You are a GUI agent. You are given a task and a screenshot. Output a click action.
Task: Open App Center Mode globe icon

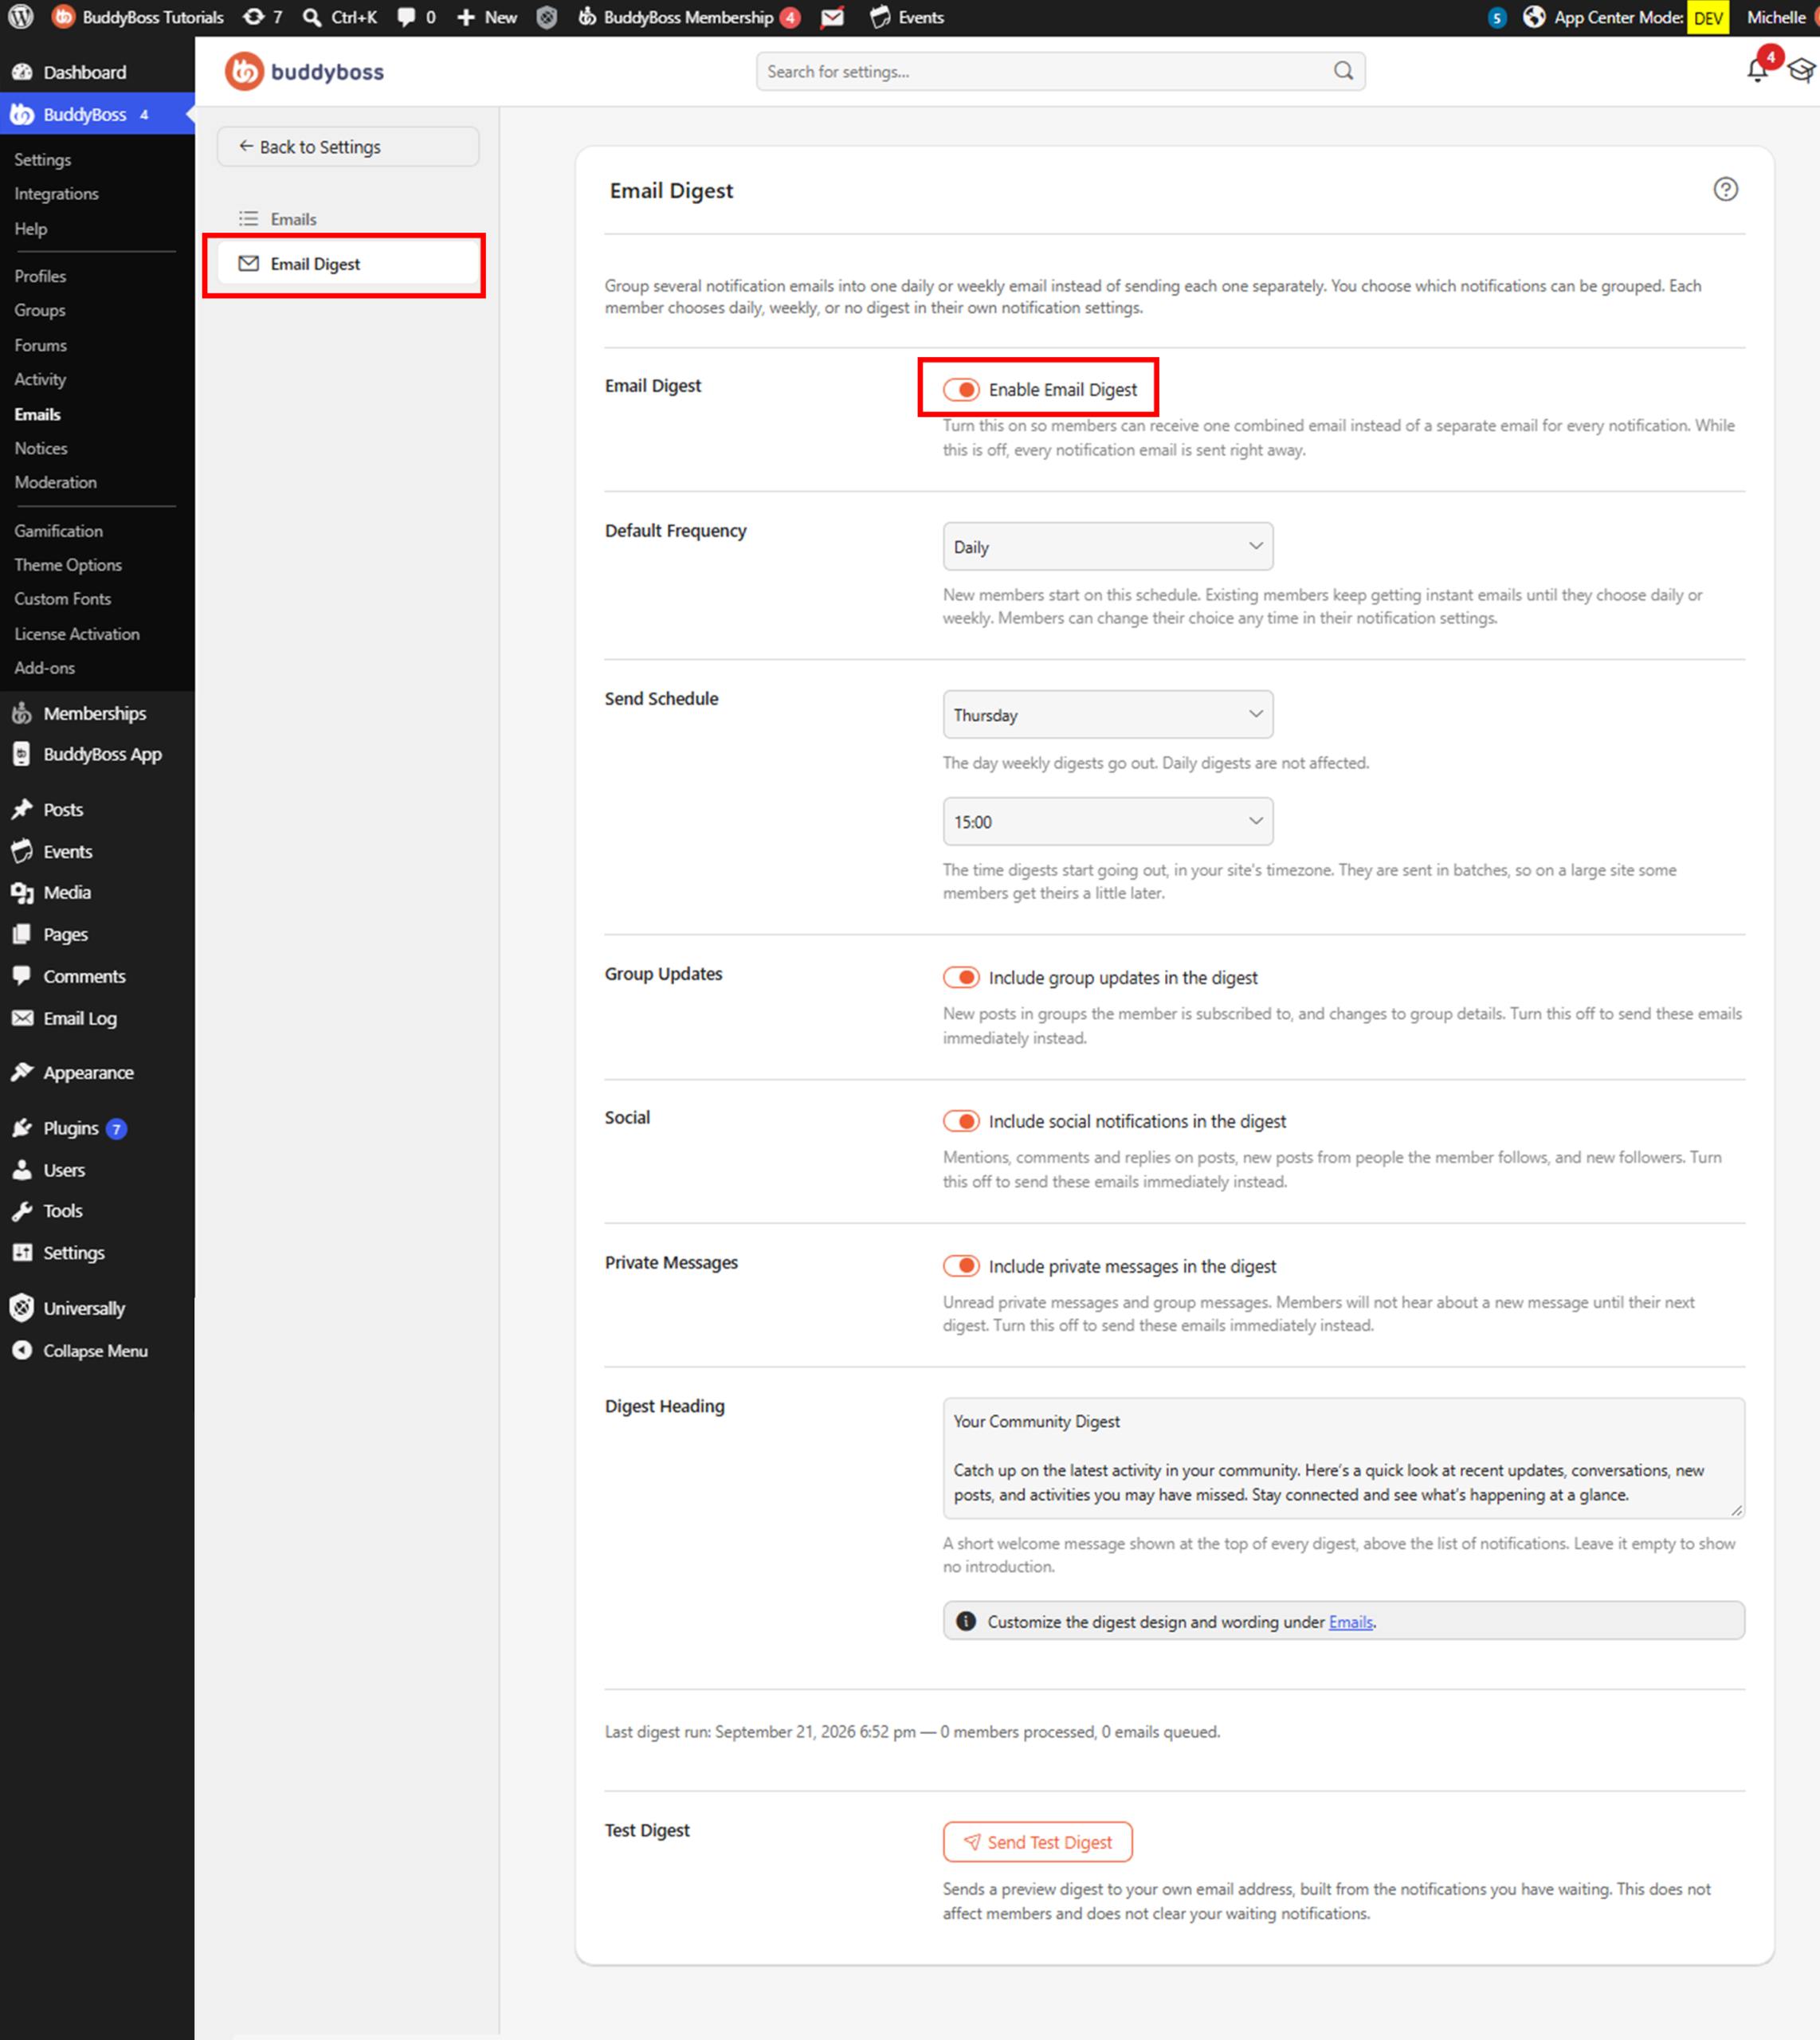(1534, 17)
